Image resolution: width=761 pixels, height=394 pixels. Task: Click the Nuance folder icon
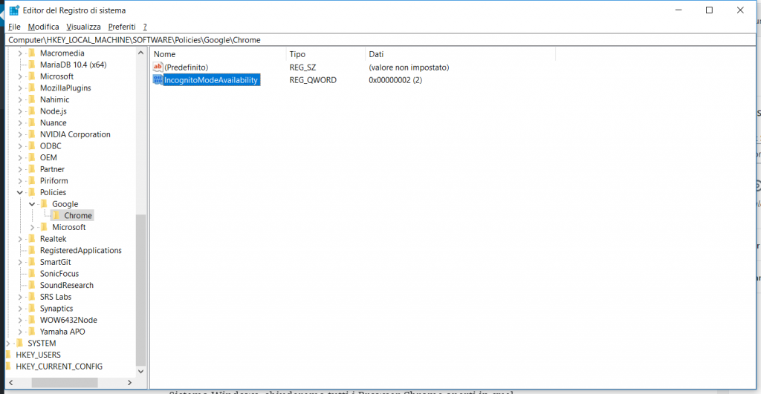coord(32,122)
